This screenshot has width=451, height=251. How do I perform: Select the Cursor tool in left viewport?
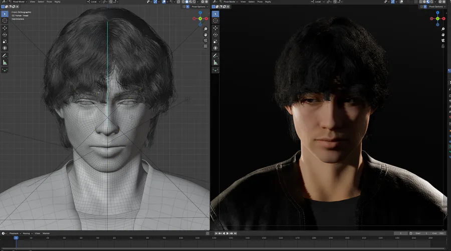5,20
